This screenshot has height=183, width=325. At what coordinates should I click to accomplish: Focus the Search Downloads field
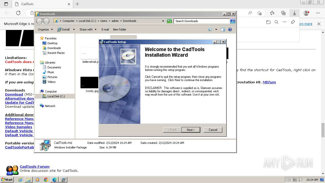tap(202, 21)
